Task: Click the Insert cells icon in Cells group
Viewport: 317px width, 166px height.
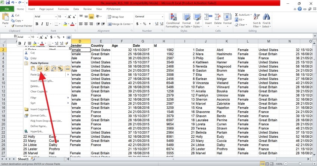Action: [x=208, y=17]
